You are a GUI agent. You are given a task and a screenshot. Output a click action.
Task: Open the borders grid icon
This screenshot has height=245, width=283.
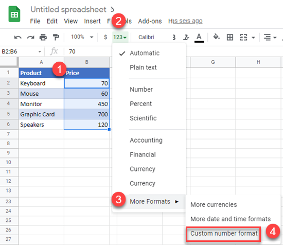coord(230,38)
